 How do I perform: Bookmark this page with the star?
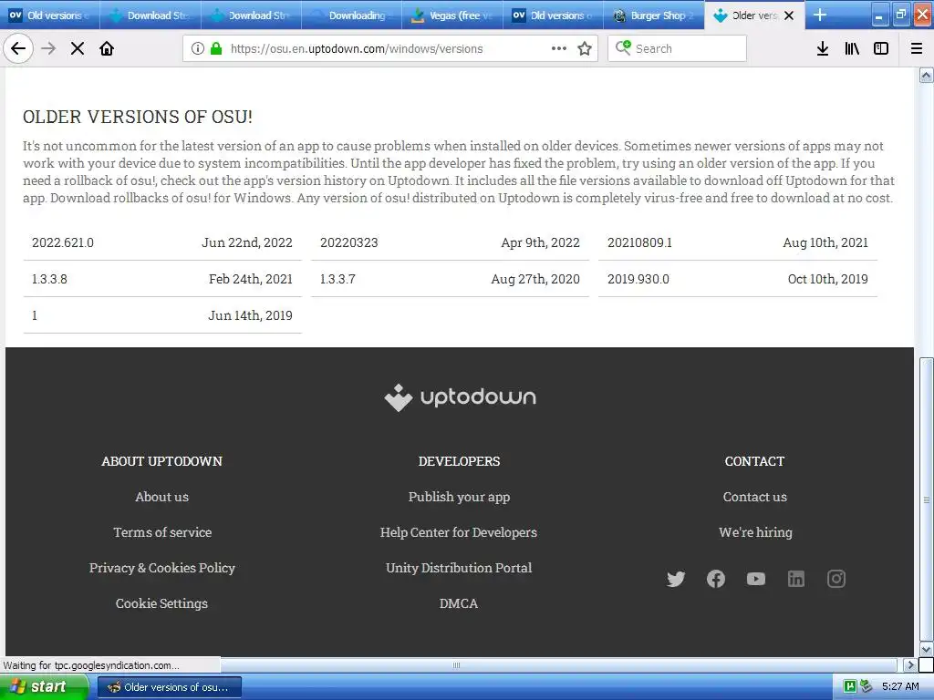click(585, 49)
